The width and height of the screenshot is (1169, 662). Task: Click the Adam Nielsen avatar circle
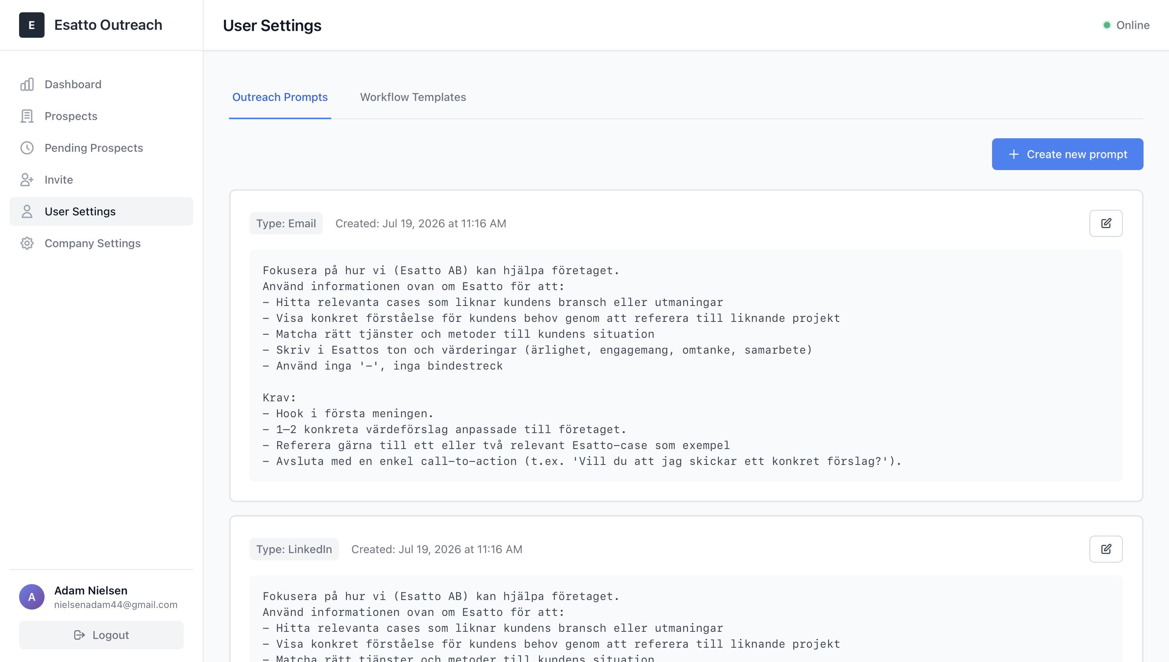point(32,596)
